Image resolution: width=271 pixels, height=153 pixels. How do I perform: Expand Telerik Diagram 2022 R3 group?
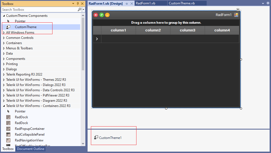coord(4,101)
